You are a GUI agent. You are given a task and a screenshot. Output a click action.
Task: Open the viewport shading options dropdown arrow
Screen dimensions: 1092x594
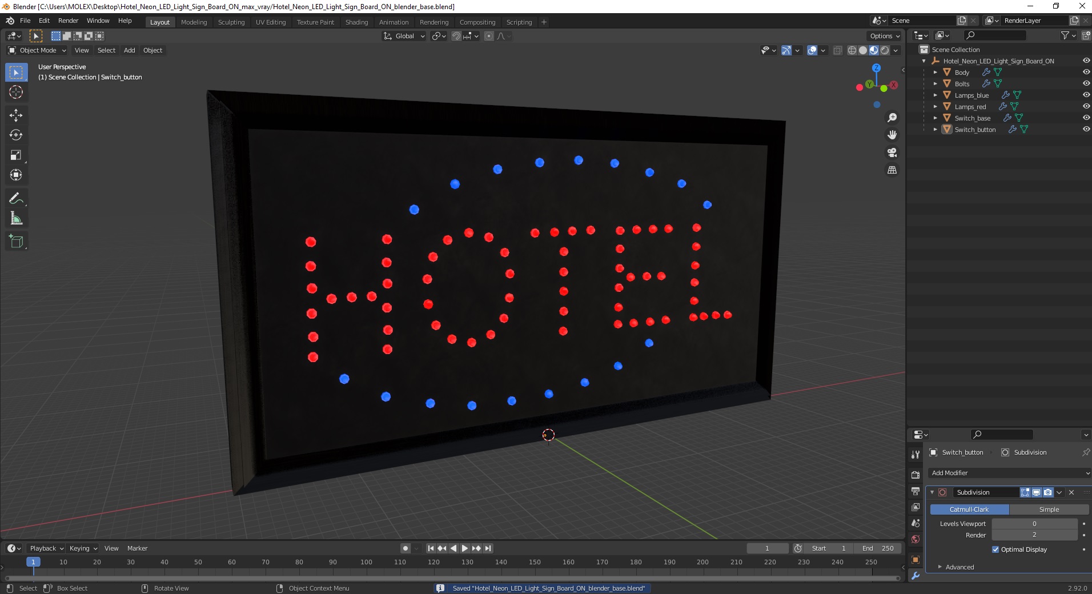[x=896, y=50]
